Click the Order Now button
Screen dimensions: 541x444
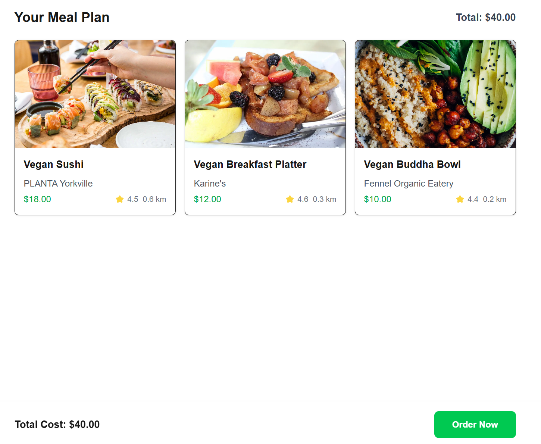(x=475, y=425)
